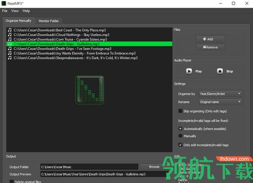Select Death Grips - I've Seen Footage.mp3
Screen dimensions: 253x183
(89, 49)
